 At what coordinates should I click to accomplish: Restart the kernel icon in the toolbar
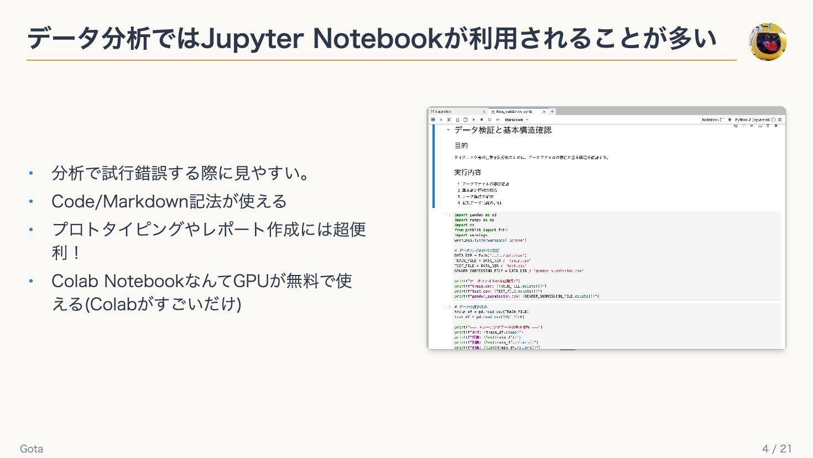(x=489, y=119)
